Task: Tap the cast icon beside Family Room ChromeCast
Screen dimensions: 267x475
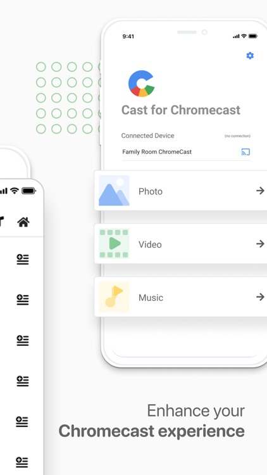Action: pos(245,152)
